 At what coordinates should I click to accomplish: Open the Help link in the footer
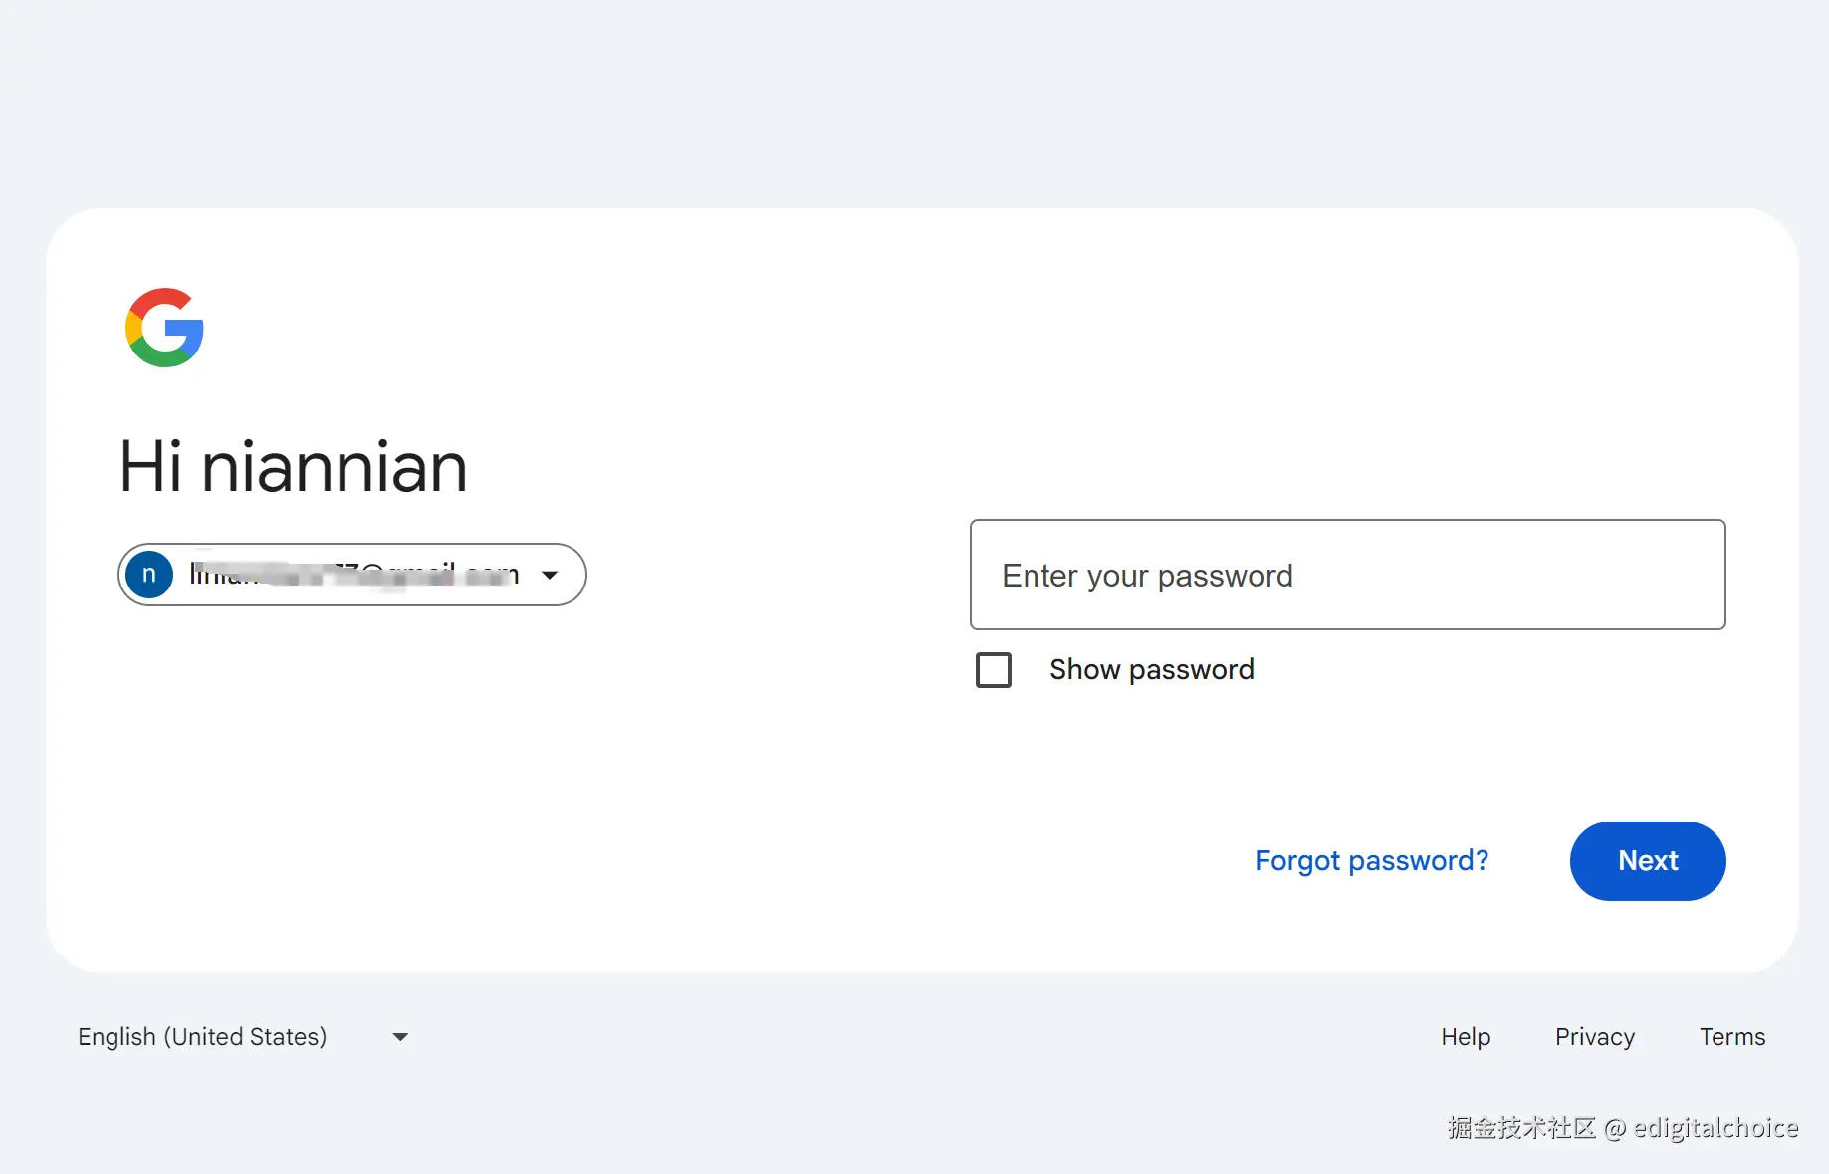click(1465, 1037)
